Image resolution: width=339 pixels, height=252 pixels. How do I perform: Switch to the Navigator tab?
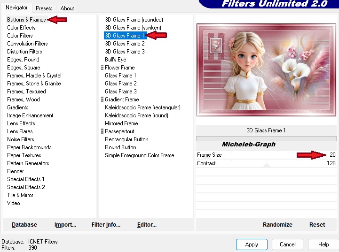16,8
